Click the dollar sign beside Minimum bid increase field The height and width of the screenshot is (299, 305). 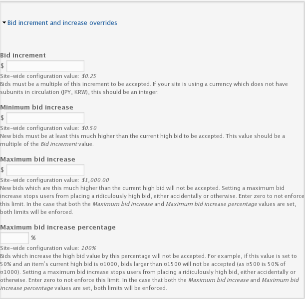point(2,118)
